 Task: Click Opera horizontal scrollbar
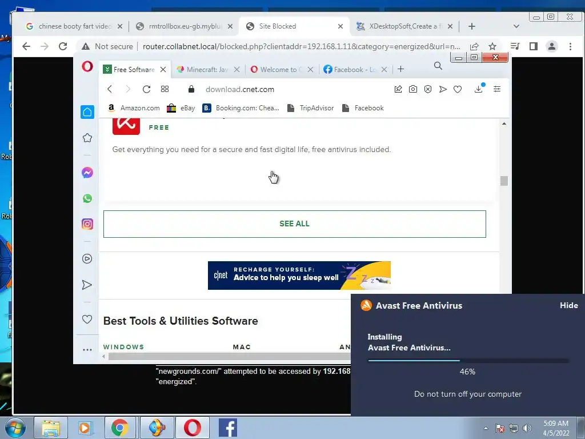230,357
